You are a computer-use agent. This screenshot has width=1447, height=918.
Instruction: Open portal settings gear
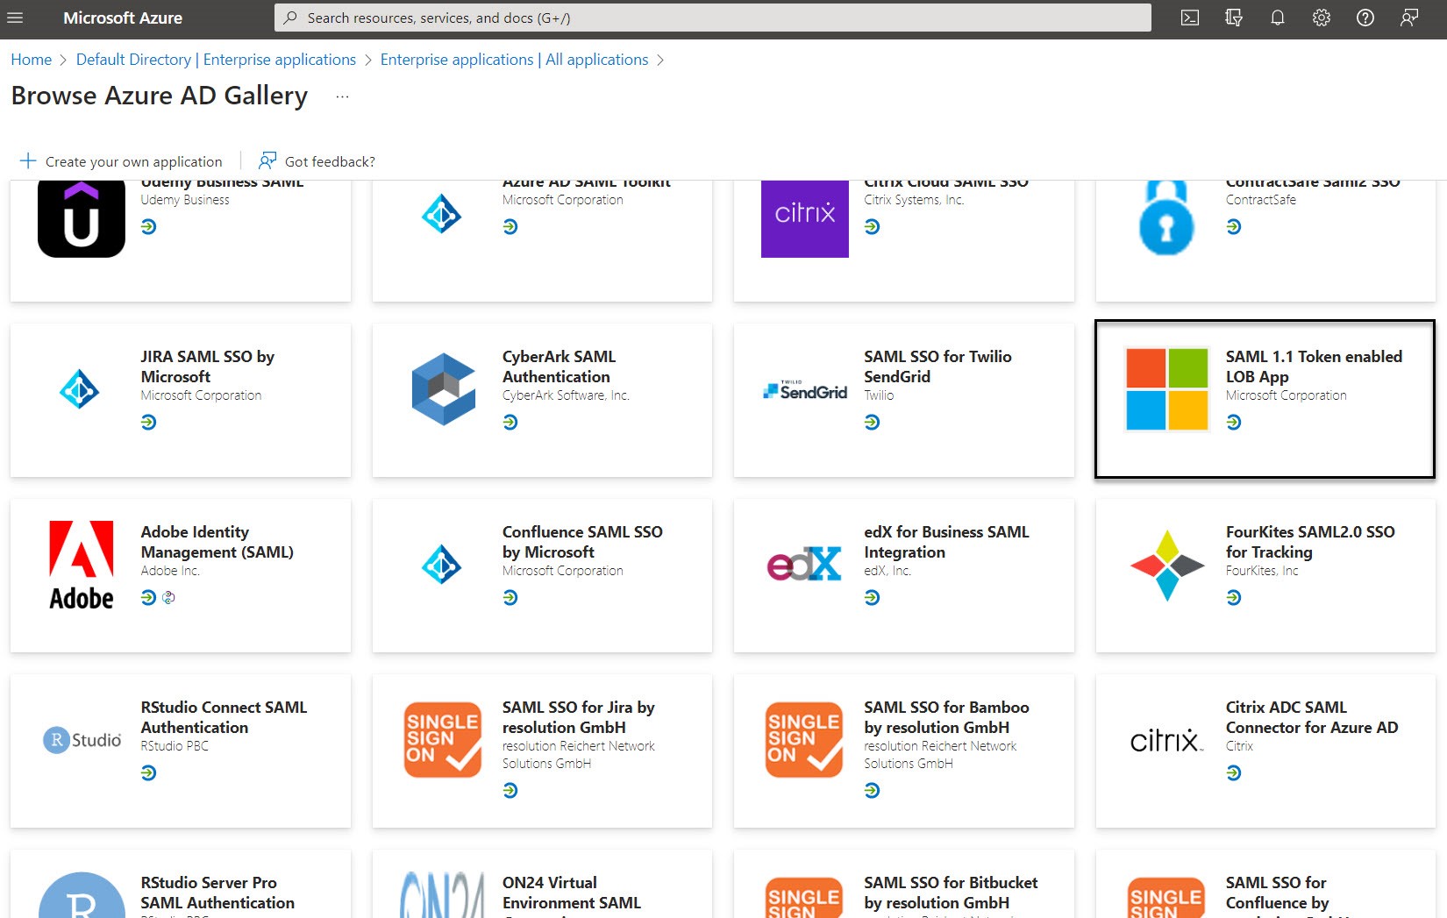[1321, 18]
